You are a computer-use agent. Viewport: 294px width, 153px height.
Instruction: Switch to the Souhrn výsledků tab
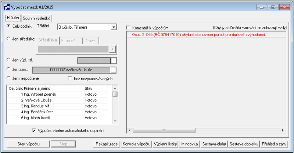[36, 18]
